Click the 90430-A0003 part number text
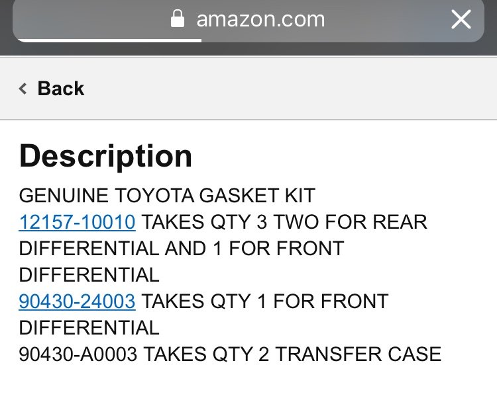The image size is (497, 398). click(78, 354)
